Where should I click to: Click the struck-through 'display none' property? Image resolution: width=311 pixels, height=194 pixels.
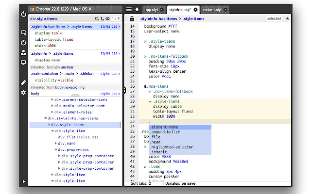(x=47, y=60)
